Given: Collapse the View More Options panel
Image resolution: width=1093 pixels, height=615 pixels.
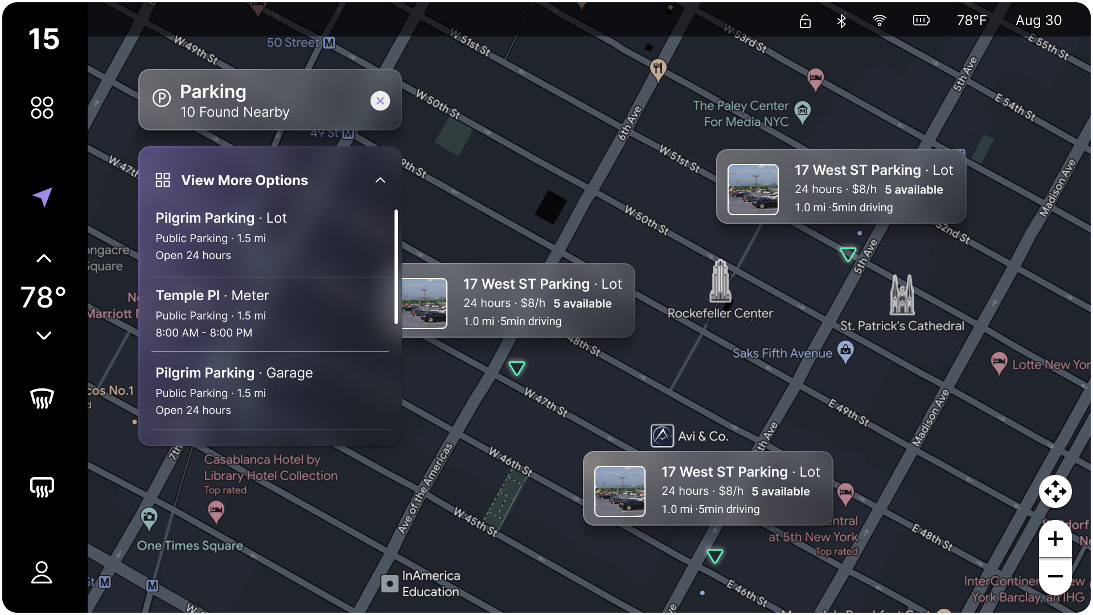Looking at the screenshot, I should coord(380,181).
